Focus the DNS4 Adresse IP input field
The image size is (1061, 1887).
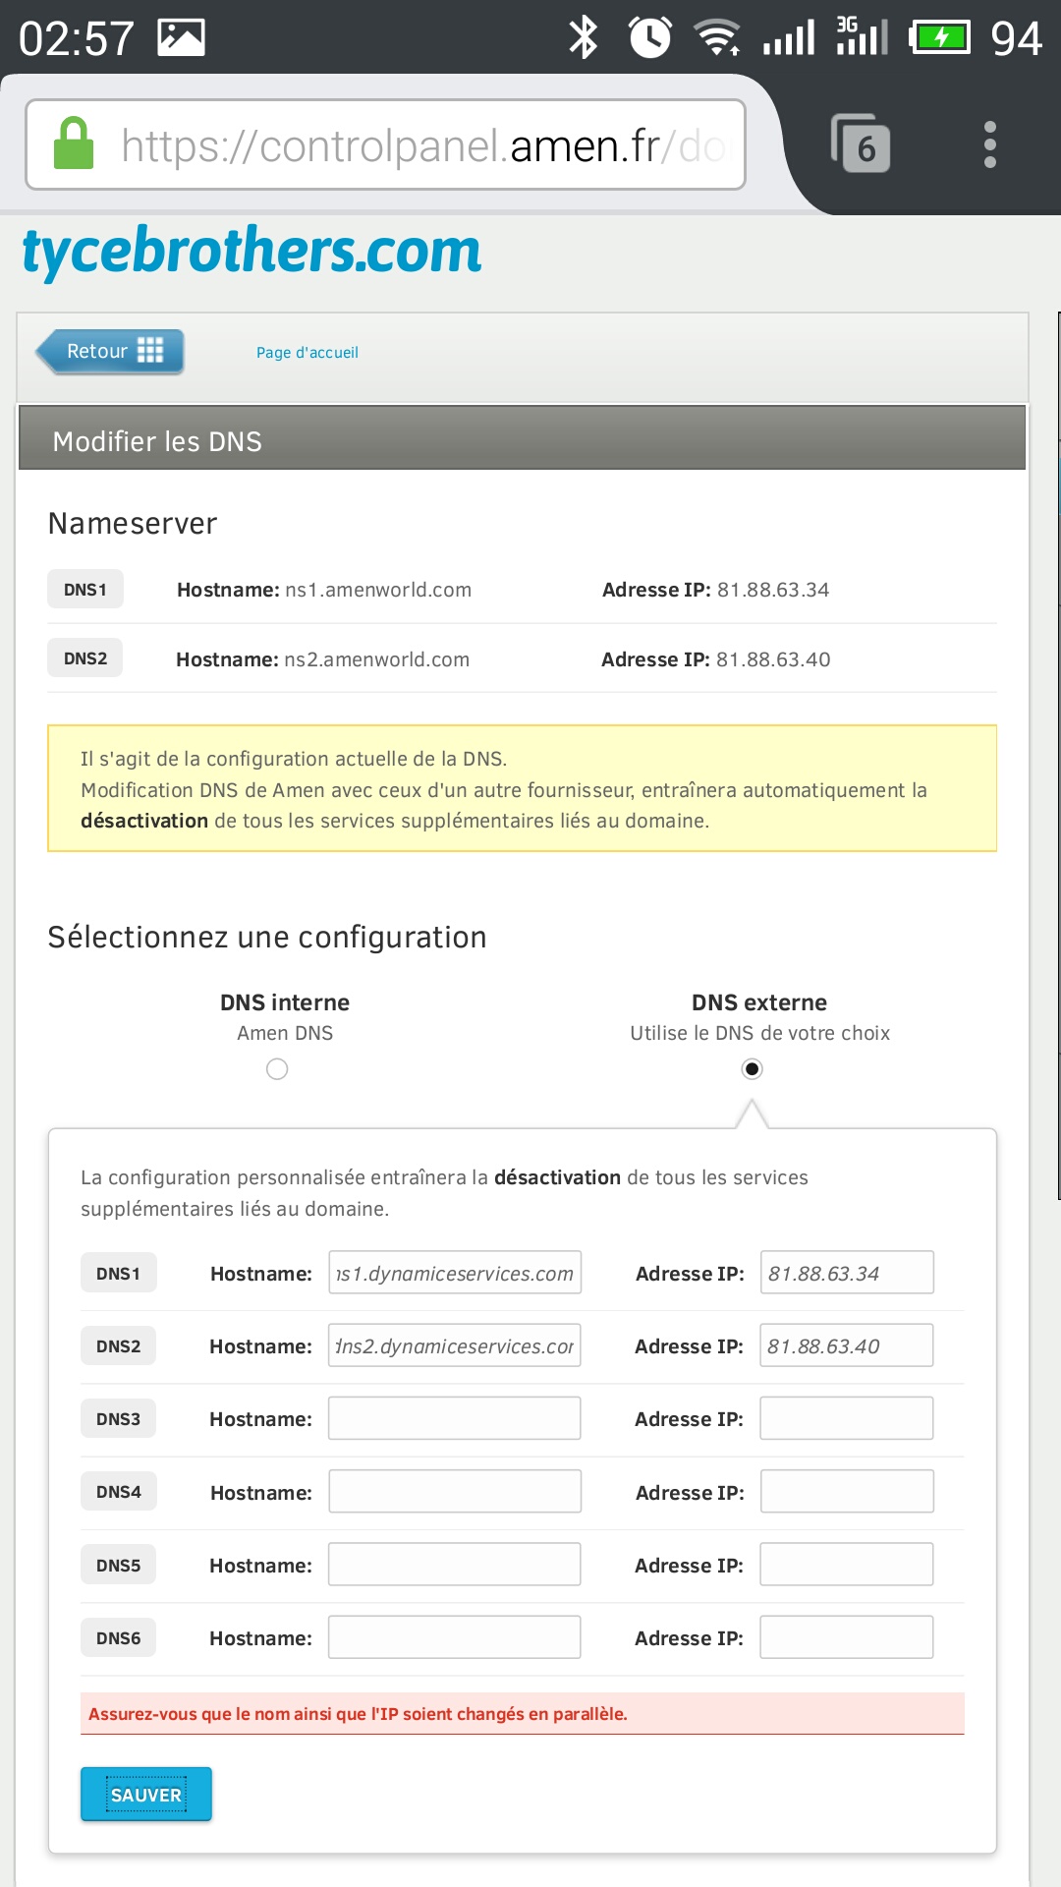coord(847,1492)
